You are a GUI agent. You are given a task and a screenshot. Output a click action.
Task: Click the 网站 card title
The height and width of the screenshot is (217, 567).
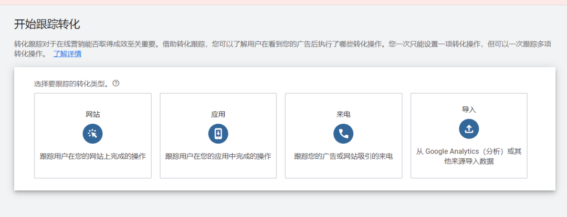pyautogui.click(x=93, y=114)
